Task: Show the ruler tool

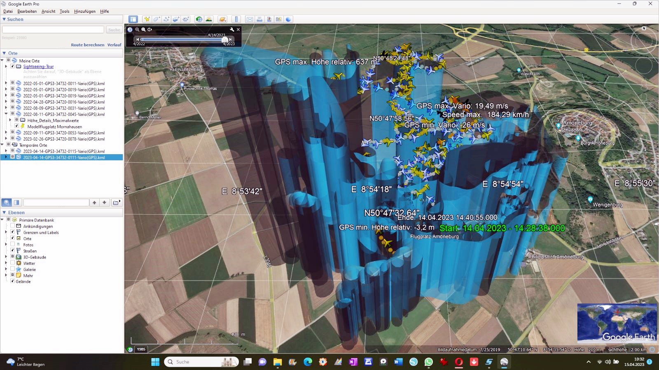Action: [236, 19]
